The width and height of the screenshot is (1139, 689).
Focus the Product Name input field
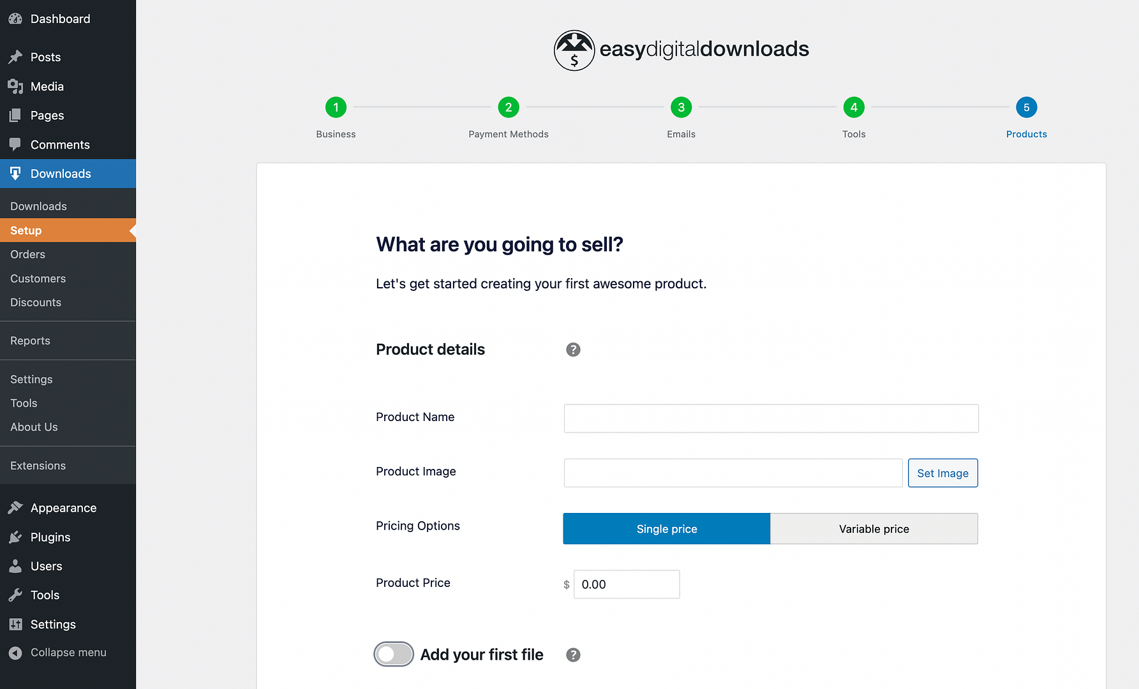click(771, 419)
